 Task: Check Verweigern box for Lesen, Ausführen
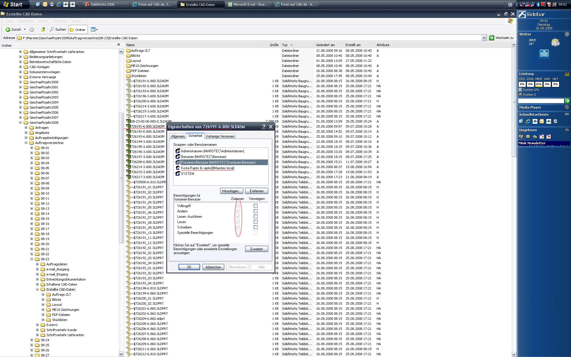click(x=255, y=217)
